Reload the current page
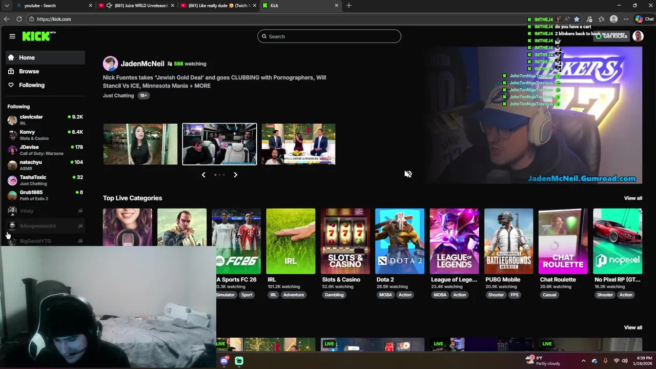This screenshot has width=656, height=369. click(19, 19)
